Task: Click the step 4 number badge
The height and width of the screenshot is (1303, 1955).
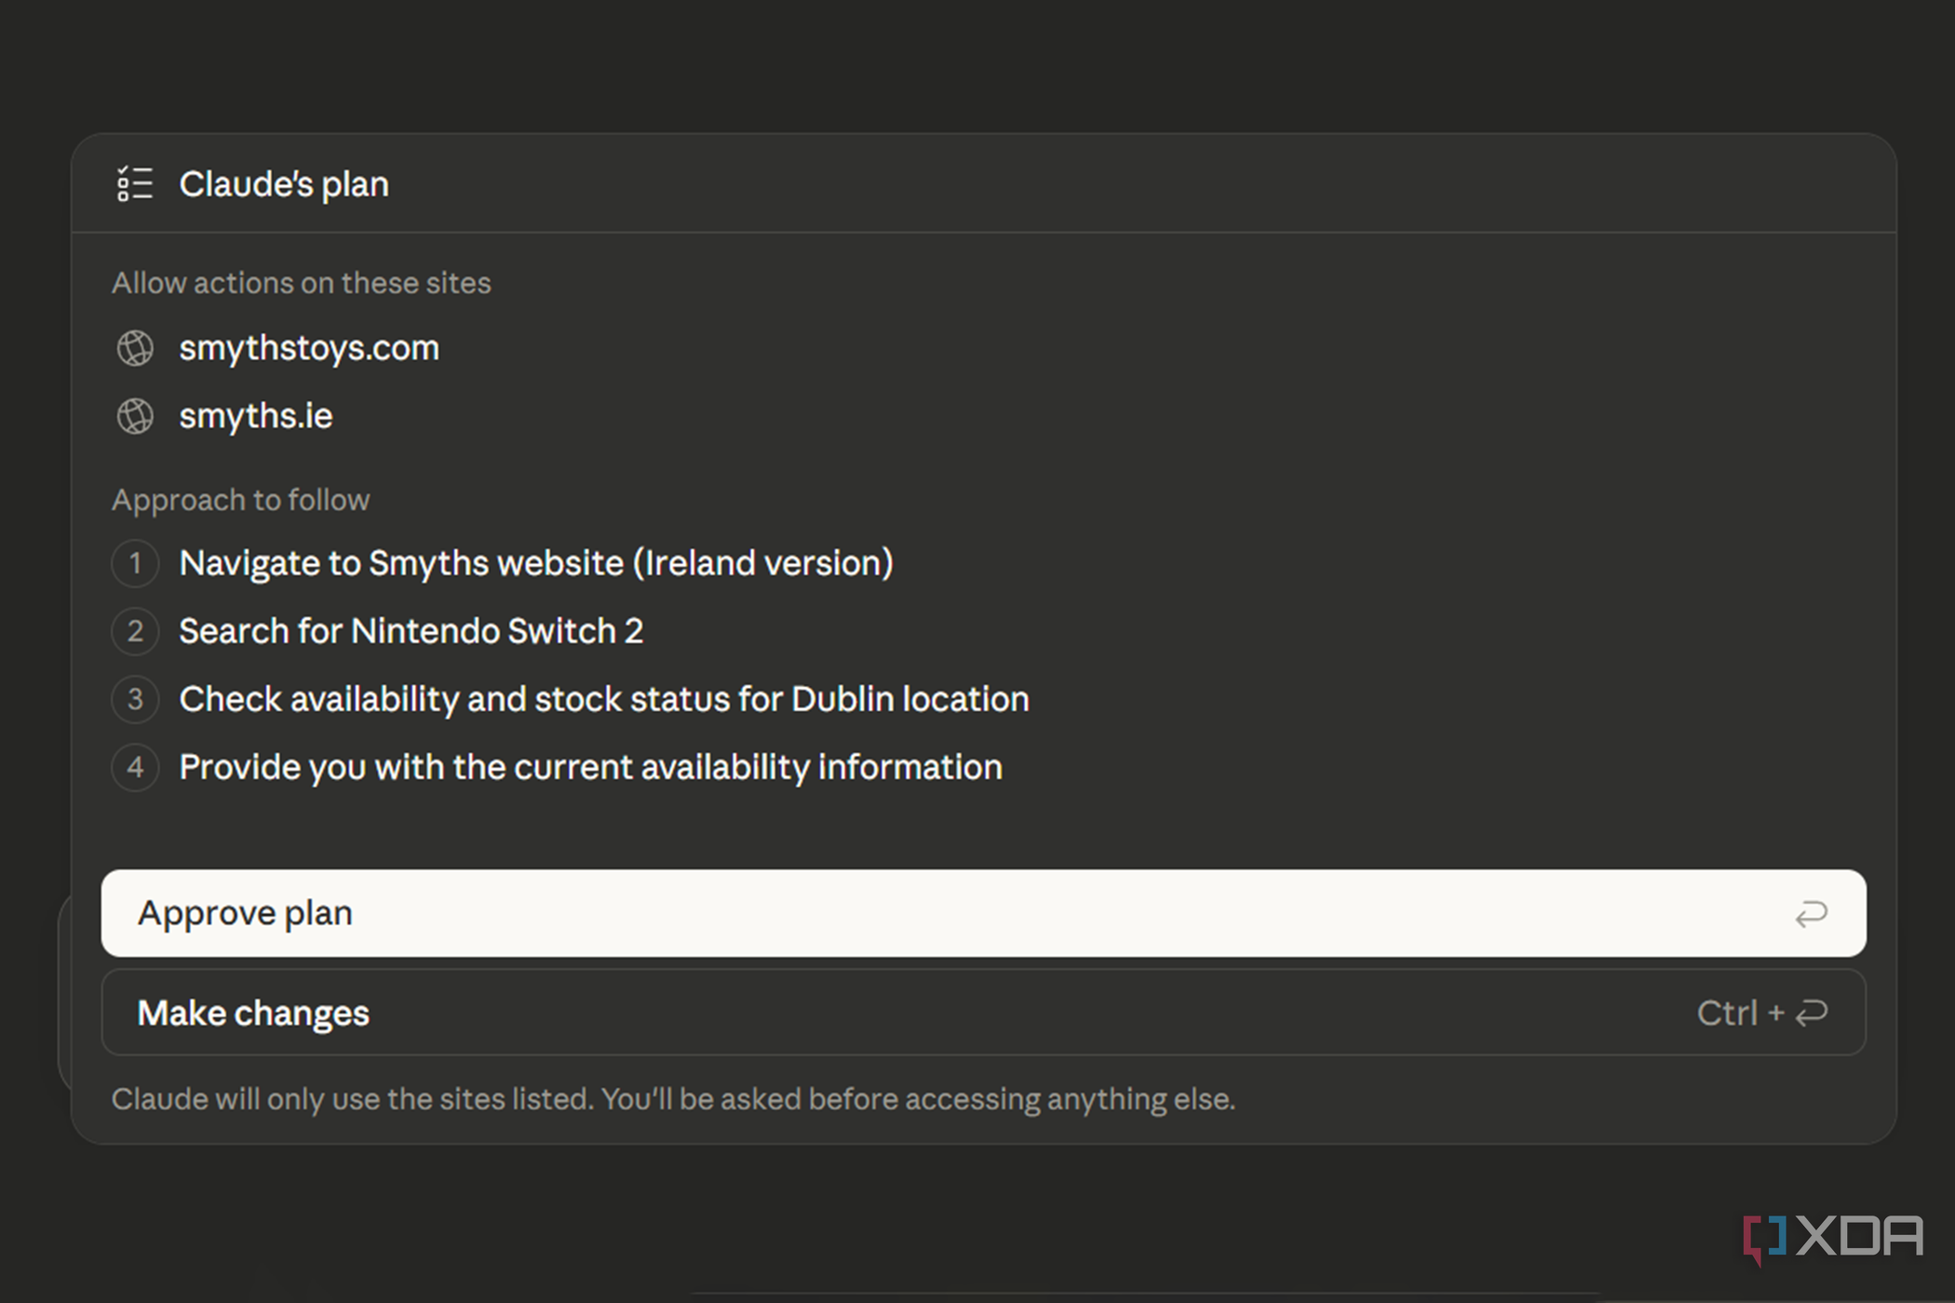Action: click(x=135, y=767)
